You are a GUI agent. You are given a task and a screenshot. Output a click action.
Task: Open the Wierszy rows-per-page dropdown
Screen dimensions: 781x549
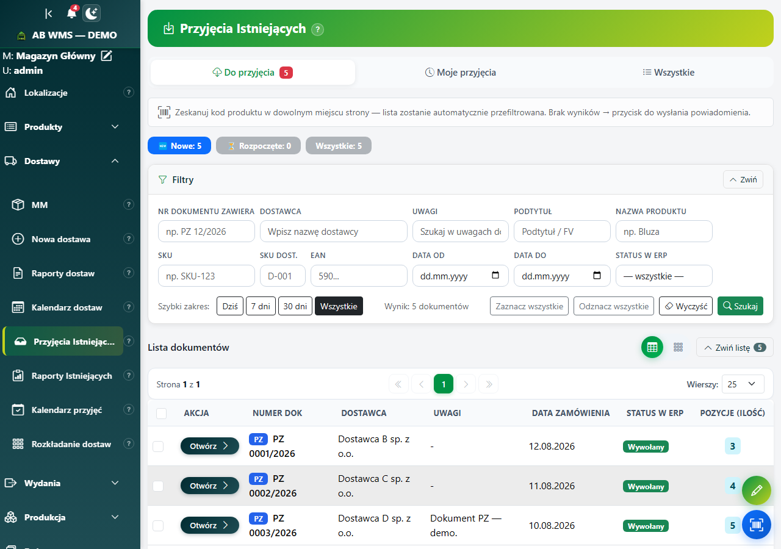point(743,384)
